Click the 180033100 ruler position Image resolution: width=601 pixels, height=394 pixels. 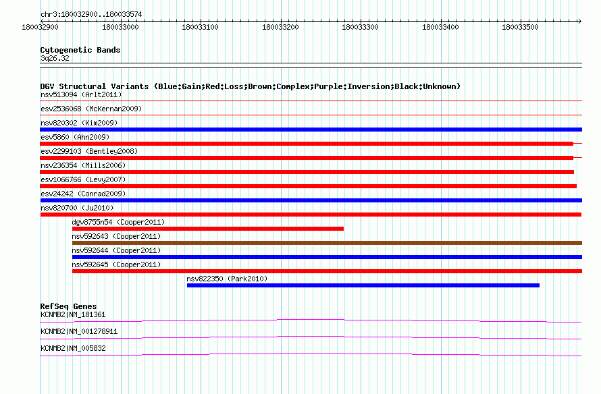pos(200,27)
